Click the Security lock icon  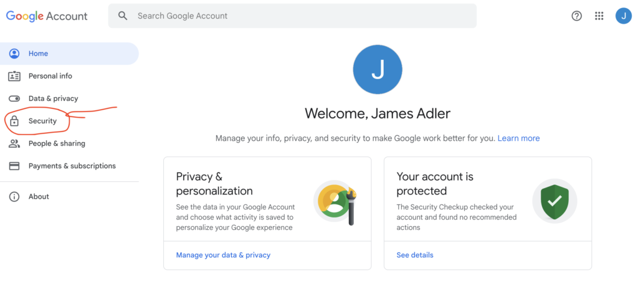pos(14,121)
